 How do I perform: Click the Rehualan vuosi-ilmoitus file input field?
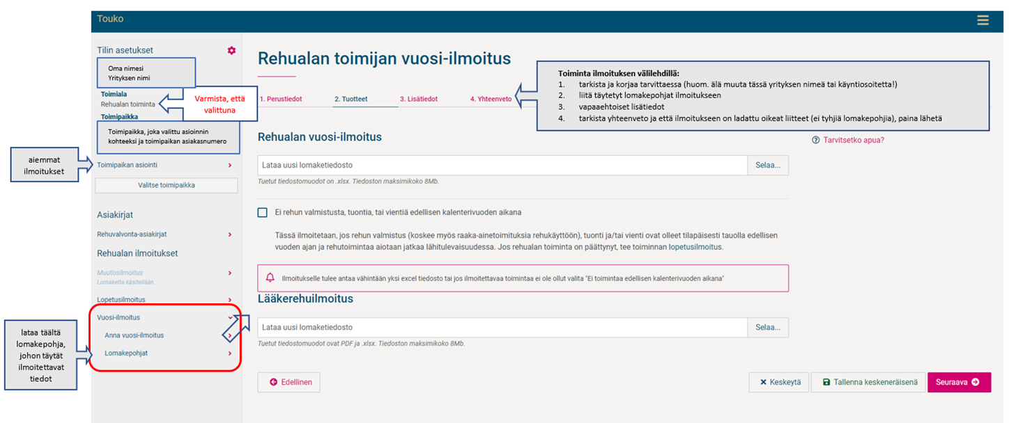(502, 166)
